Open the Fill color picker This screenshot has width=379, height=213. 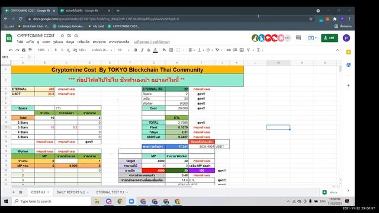click(x=164, y=50)
